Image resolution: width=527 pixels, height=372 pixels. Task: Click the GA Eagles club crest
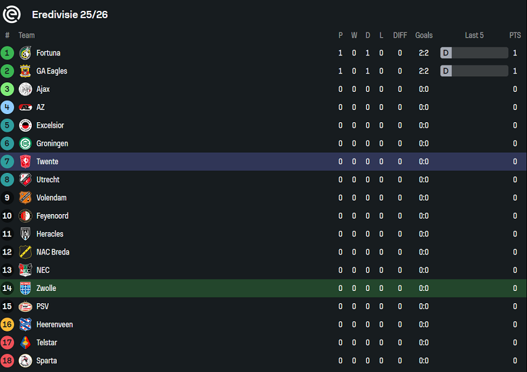point(26,71)
